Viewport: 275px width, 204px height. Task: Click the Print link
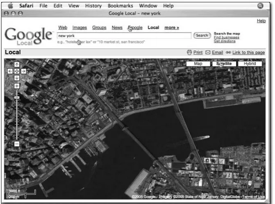tap(198, 52)
